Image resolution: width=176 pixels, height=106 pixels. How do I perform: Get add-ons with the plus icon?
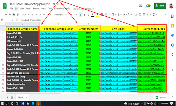click(172, 70)
